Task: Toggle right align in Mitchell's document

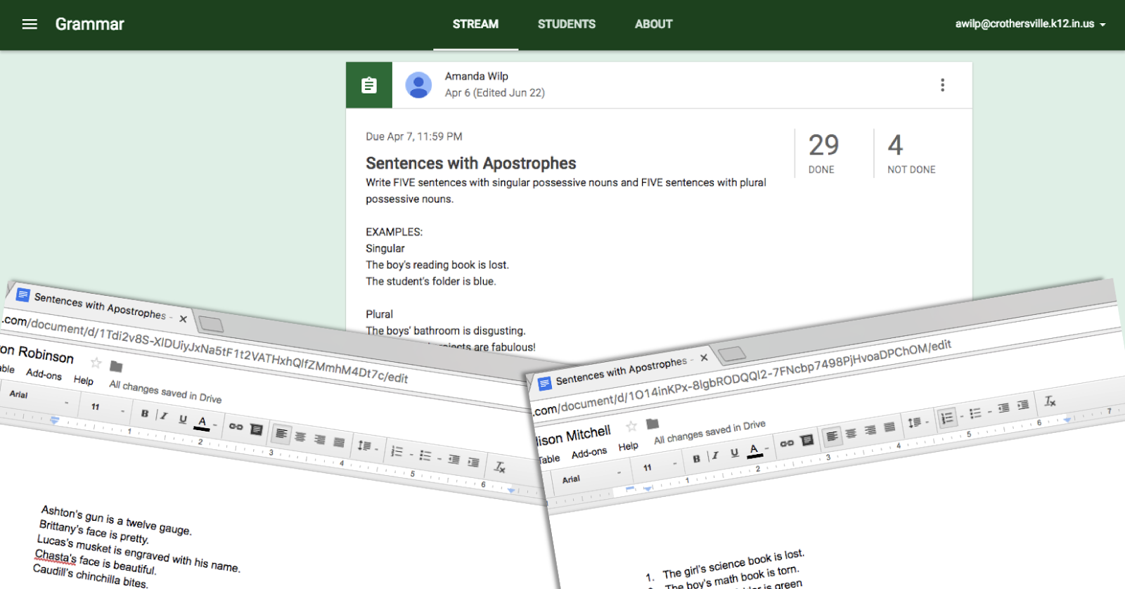Action: (870, 429)
